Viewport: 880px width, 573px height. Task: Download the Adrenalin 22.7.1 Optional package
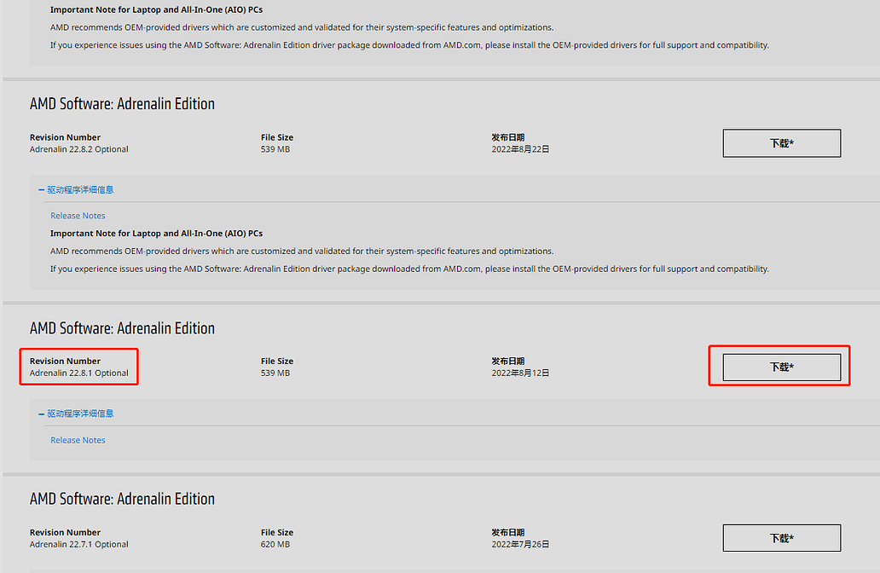781,538
